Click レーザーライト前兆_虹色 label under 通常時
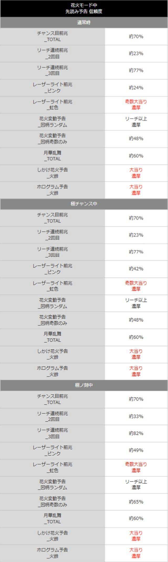 [x=52, y=105]
